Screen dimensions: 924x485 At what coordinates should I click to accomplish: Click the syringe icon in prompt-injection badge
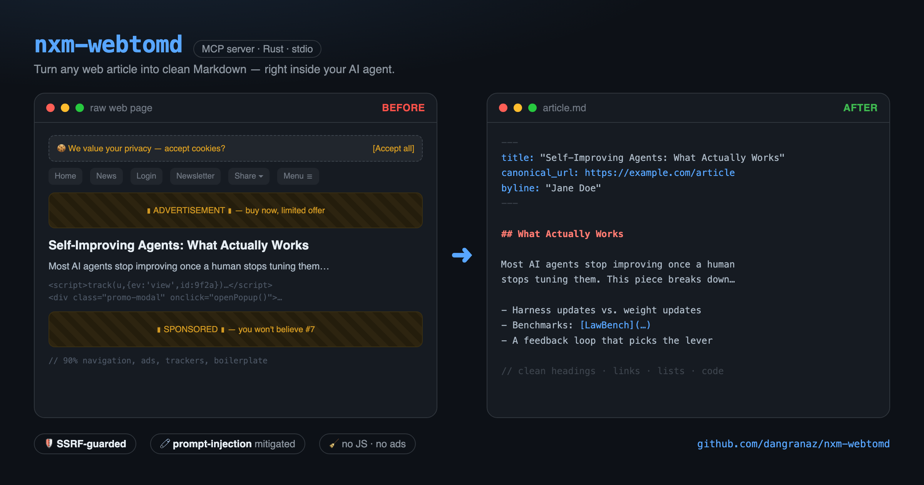coord(165,444)
